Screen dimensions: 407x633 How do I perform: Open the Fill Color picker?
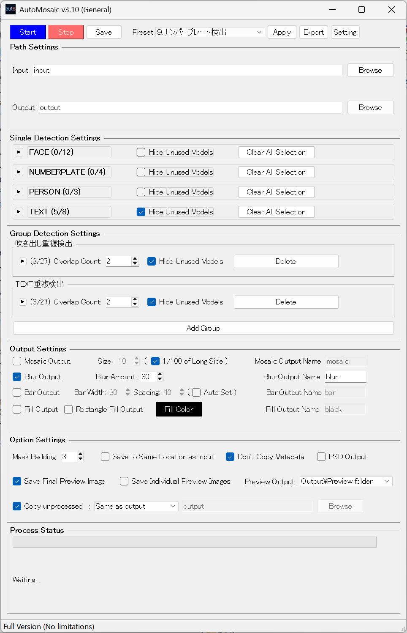179,409
